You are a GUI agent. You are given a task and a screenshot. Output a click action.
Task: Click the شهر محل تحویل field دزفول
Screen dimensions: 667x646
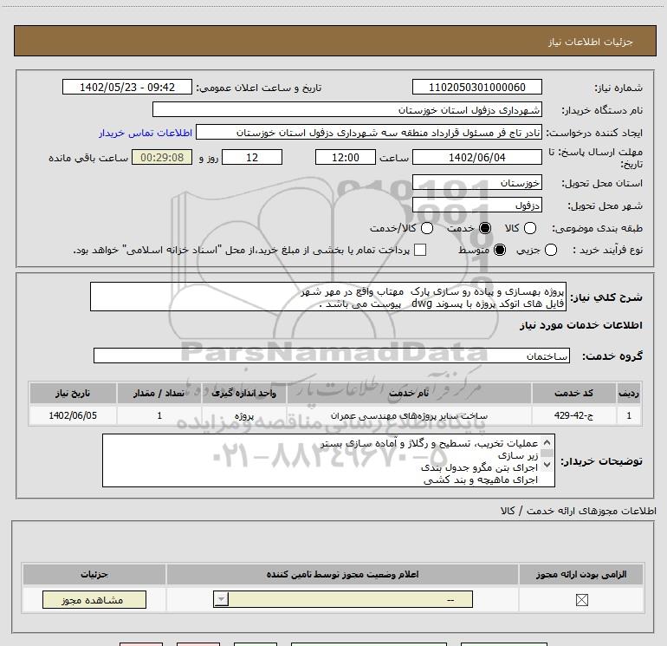(476, 206)
